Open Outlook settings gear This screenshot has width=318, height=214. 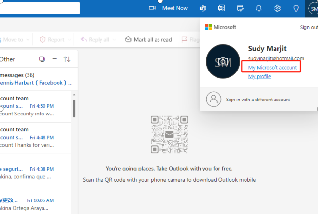(277, 8)
